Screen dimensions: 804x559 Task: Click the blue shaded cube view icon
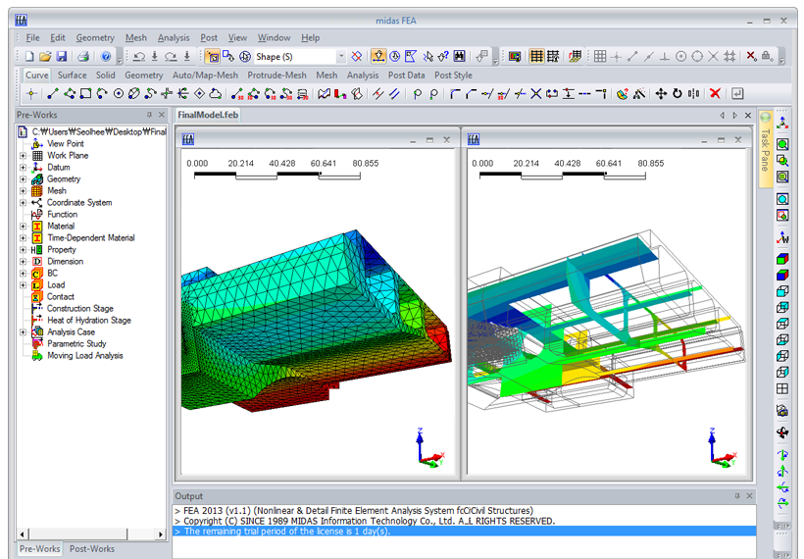point(782,275)
